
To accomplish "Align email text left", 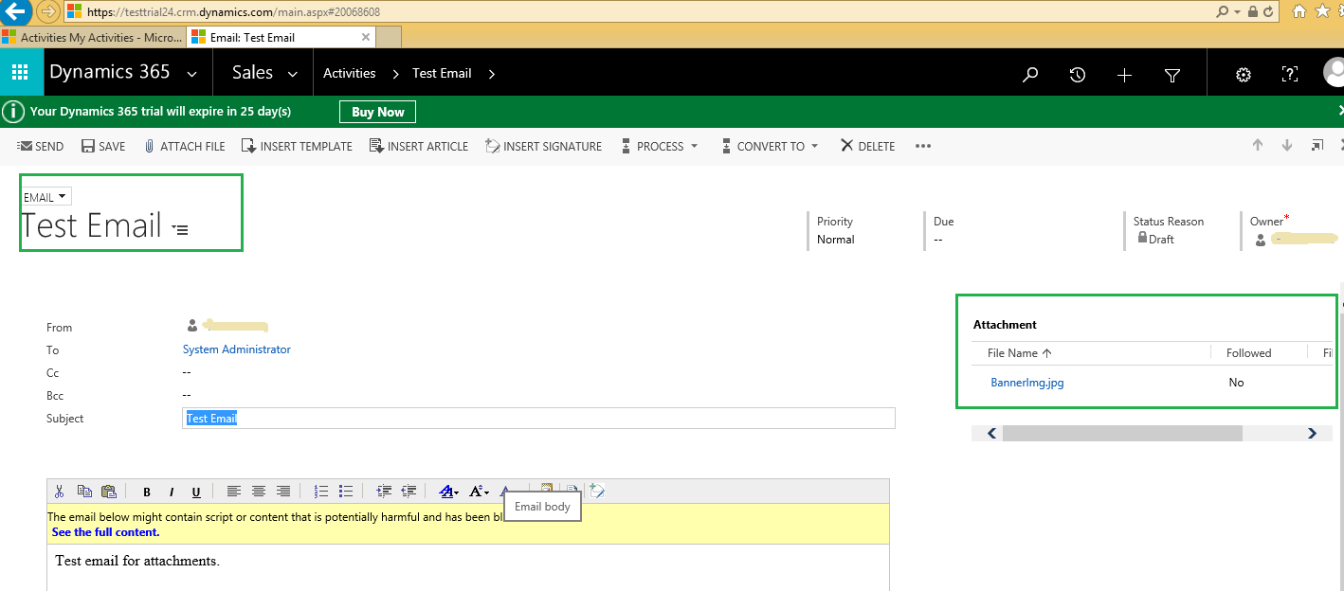I will 233,491.
